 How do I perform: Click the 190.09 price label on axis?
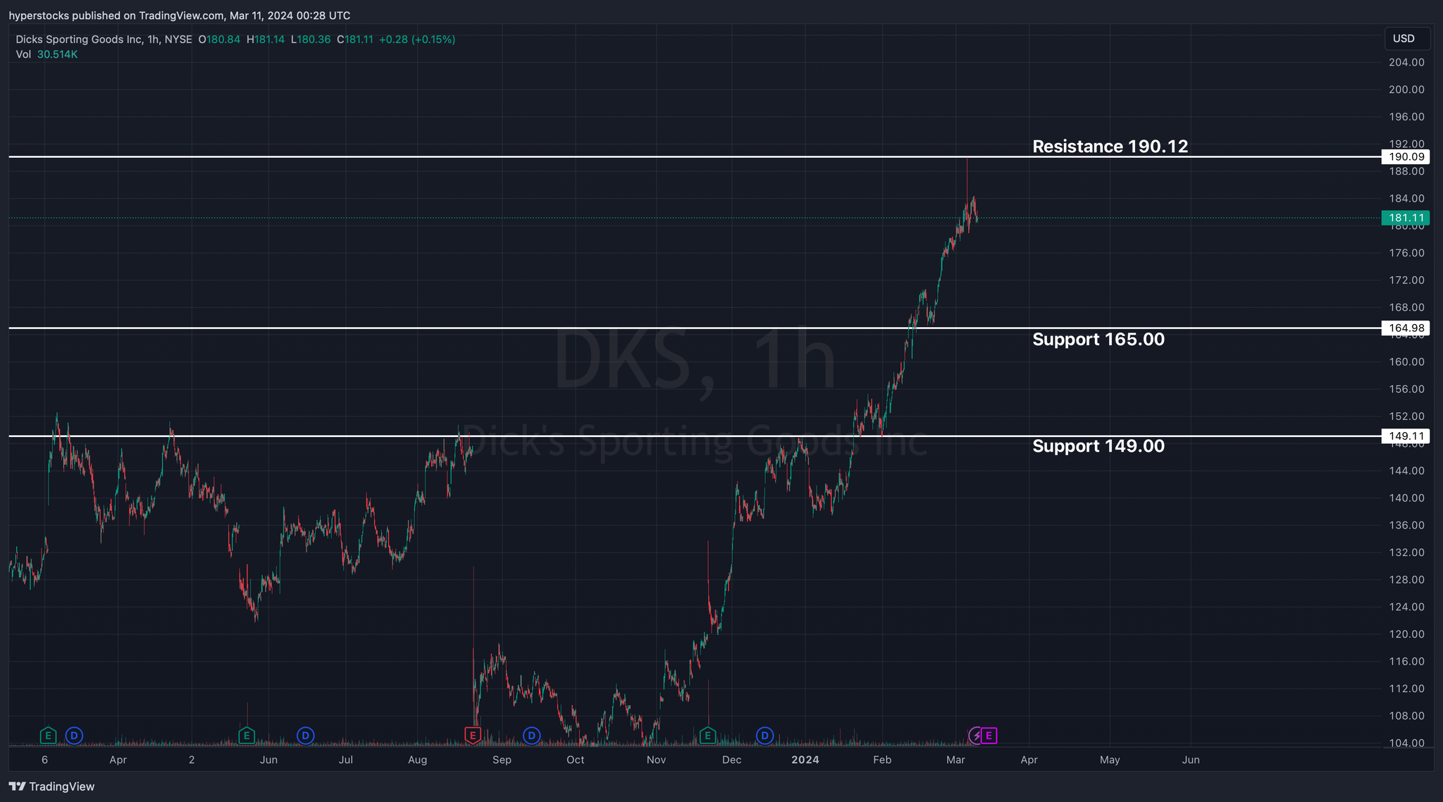tap(1406, 157)
